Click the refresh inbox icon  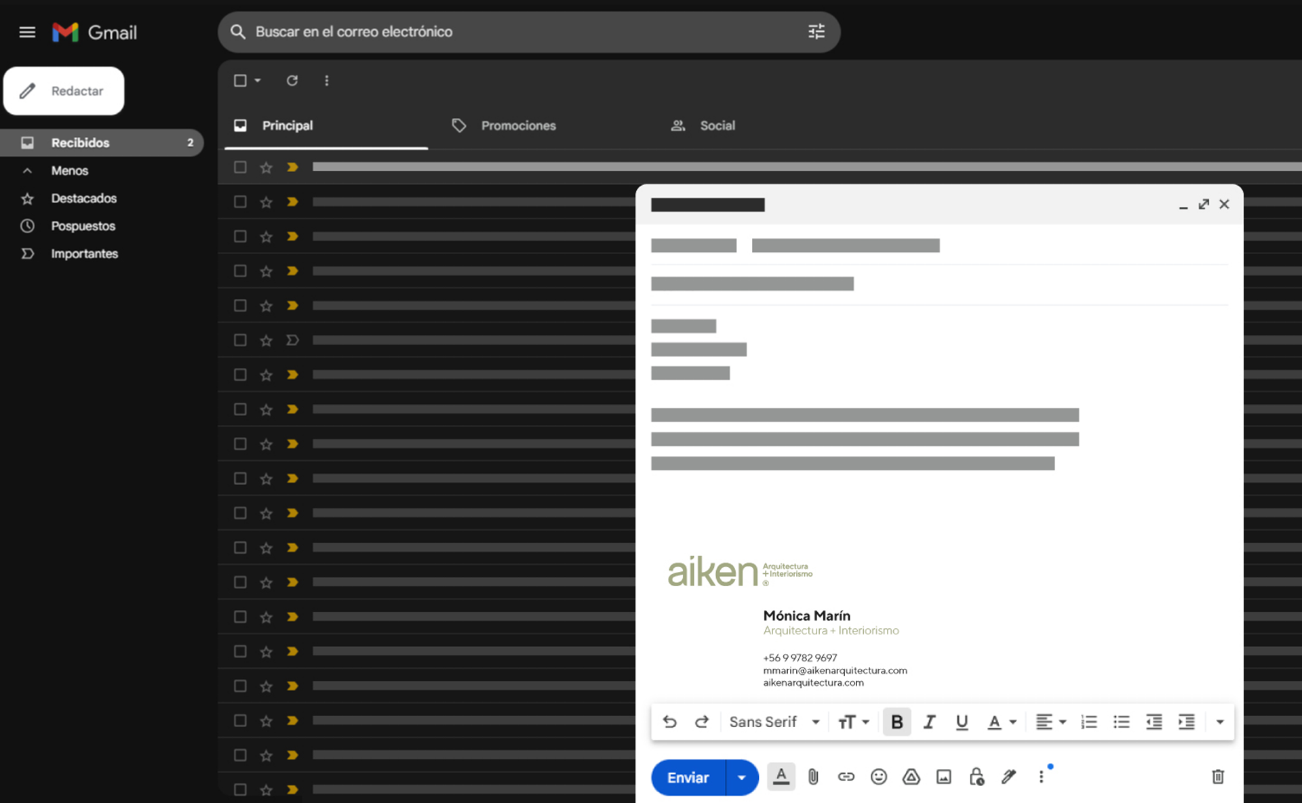click(292, 81)
